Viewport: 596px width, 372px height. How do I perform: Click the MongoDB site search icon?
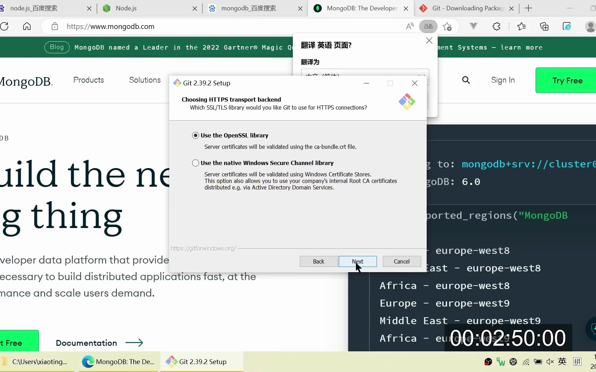[x=466, y=80]
